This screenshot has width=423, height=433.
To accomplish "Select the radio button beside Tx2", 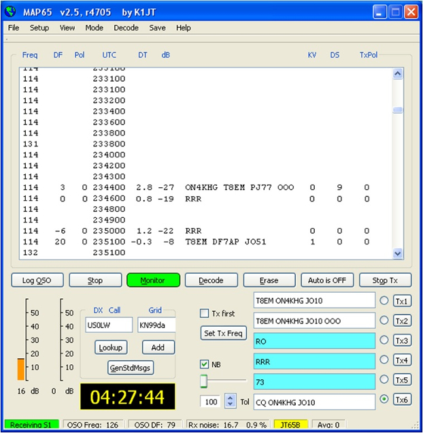I will (384, 320).
